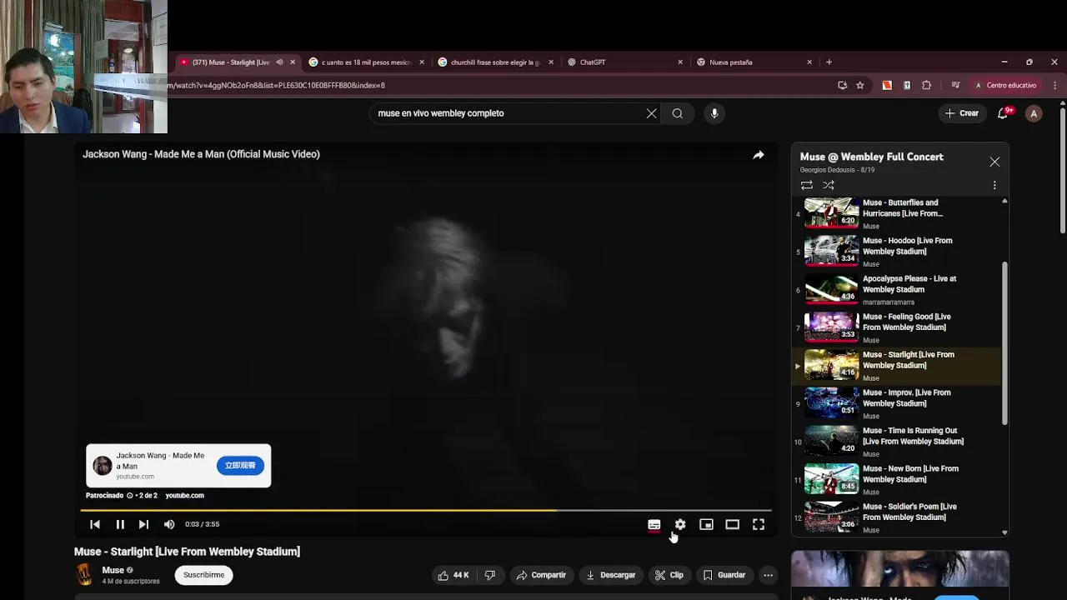Click the search magnifier button
The image size is (1067, 600).
point(678,113)
